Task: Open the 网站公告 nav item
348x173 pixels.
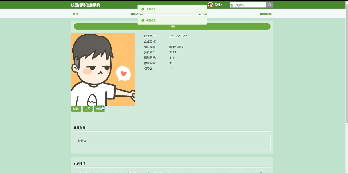Action: coord(137,14)
